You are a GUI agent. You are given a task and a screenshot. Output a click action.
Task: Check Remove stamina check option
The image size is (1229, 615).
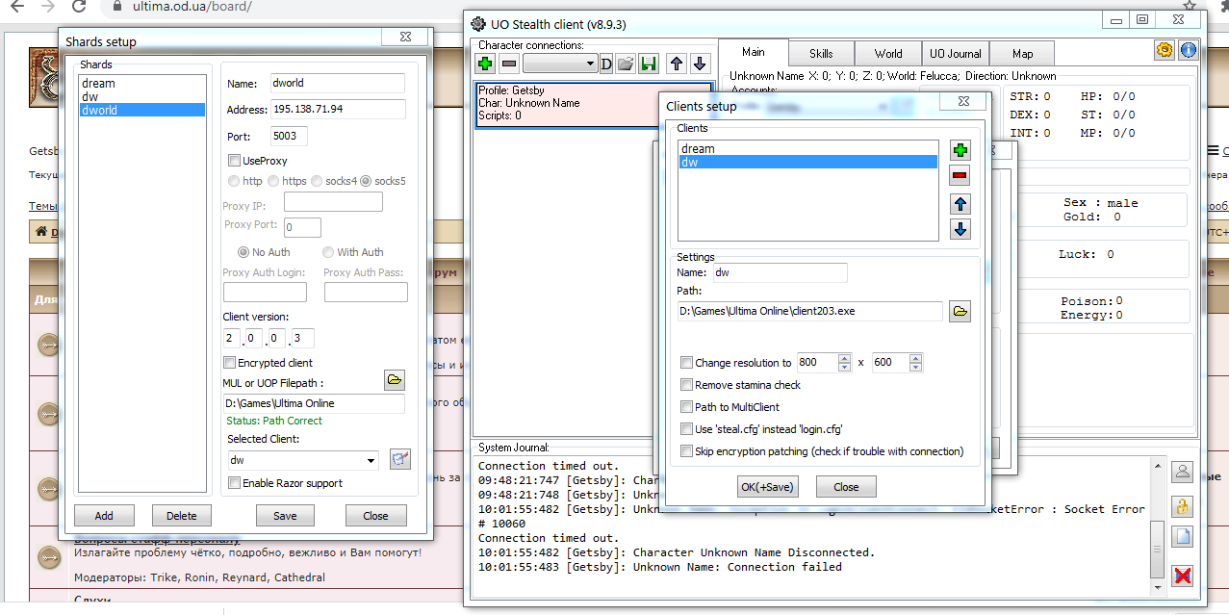pyautogui.click(x=686, y=385)
